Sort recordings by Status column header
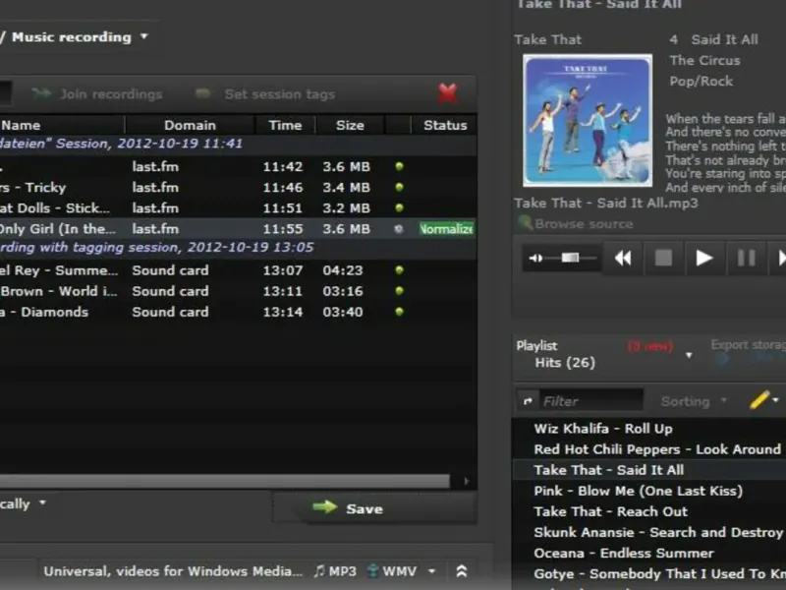This screenshot has height=590, width=786. (x=445, y=125)
